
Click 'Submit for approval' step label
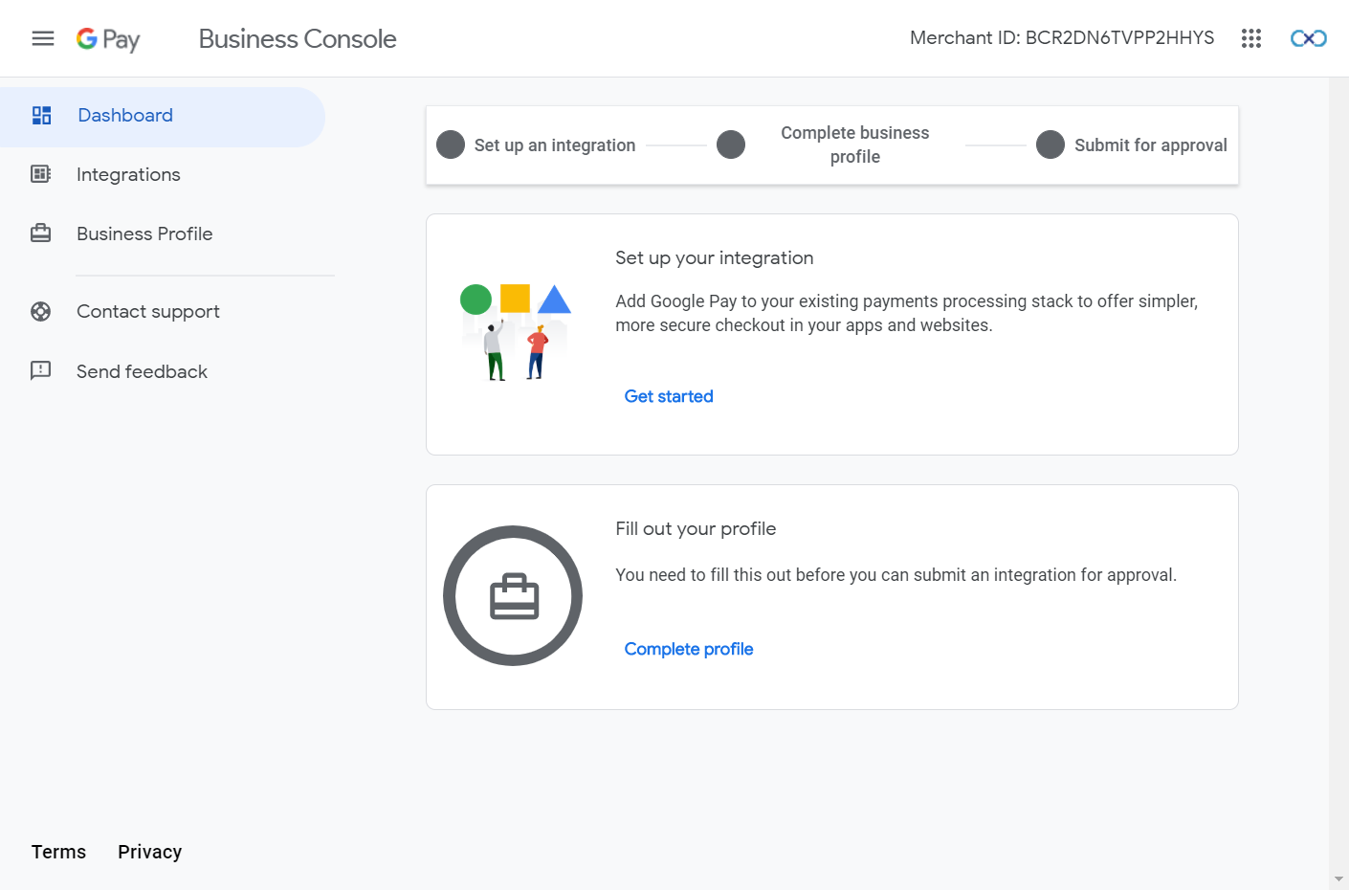pyautogui.click(x=1151, y=145)
